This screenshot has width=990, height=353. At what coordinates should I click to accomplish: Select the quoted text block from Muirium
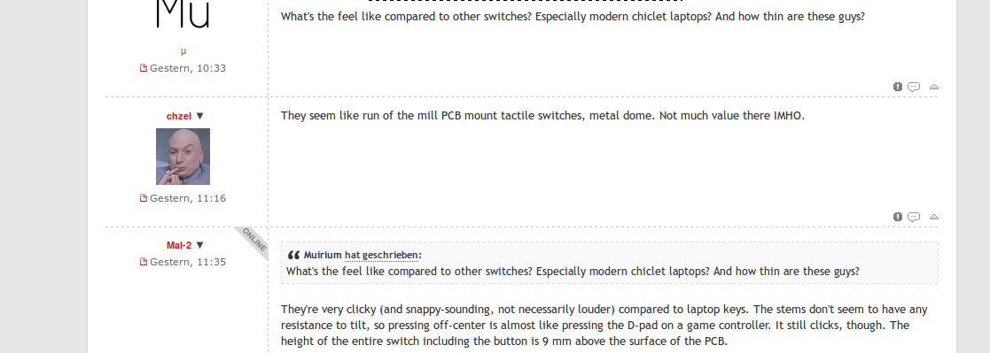609,263
